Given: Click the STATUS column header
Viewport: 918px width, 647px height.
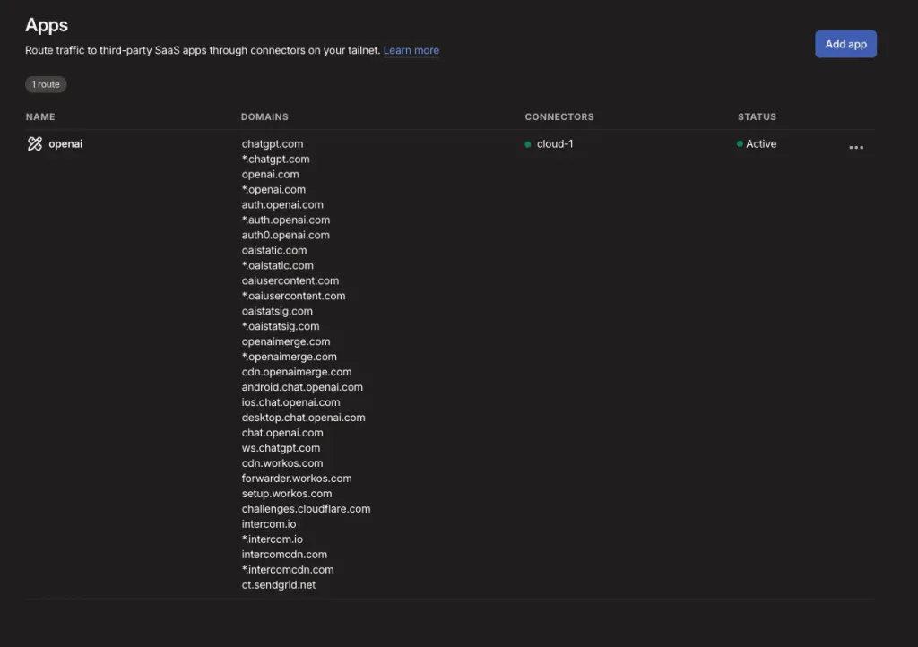Looking at the screenshot, I should [x=757, y=117].
